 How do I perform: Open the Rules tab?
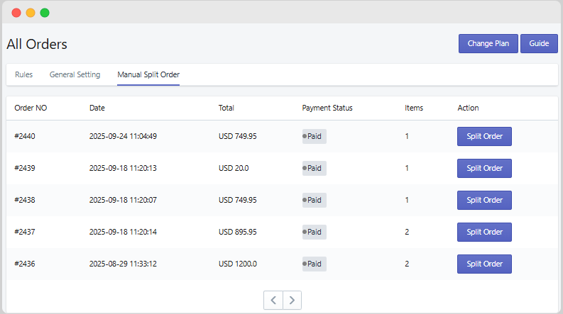click(x=23, y=74)
